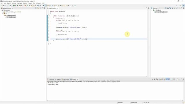This screenshot has height=104, width=185.
Task: Click the External Tools run icon
Action: pyautogui.click(x=21, y=5)
